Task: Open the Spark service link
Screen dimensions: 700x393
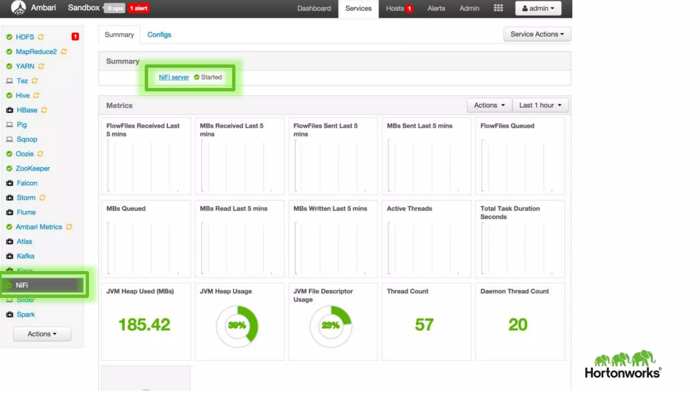Action: 26,315
